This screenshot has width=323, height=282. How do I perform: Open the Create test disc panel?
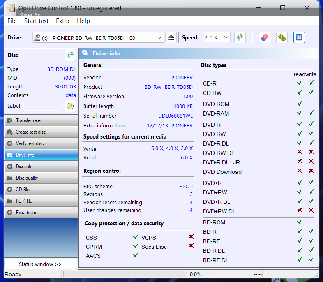(41, 132)
